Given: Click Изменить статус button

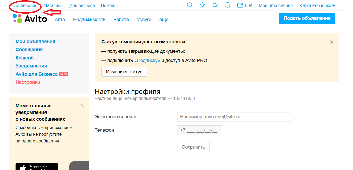Looking at the screenshot, I should pos(124,72).
